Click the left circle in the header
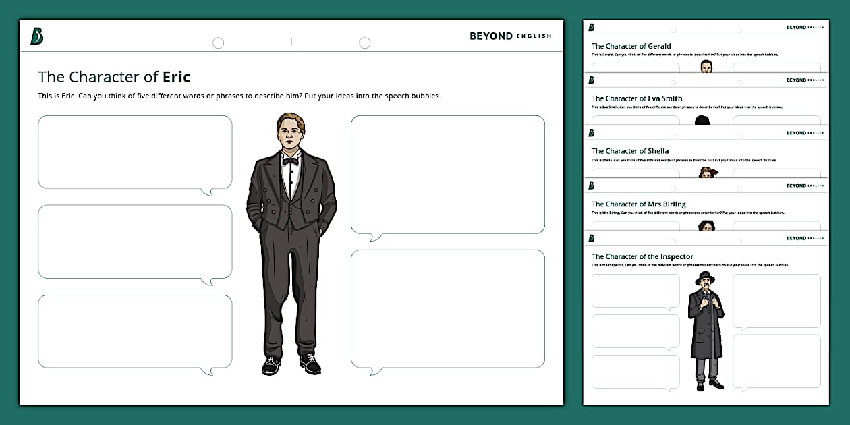Screen dimensions: 850x425 tap(218, 42)
